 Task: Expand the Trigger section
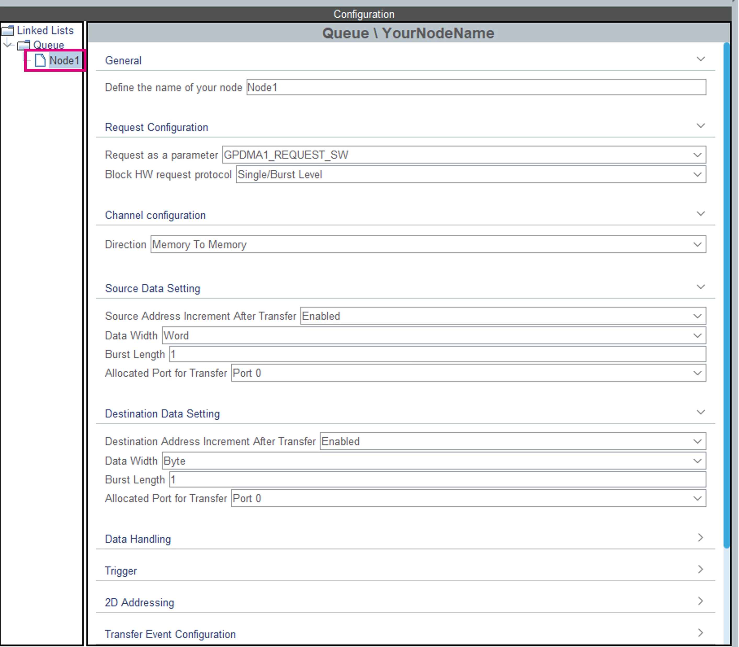pos(700,569)
